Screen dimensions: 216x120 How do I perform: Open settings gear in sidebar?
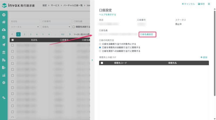(4, 83)
